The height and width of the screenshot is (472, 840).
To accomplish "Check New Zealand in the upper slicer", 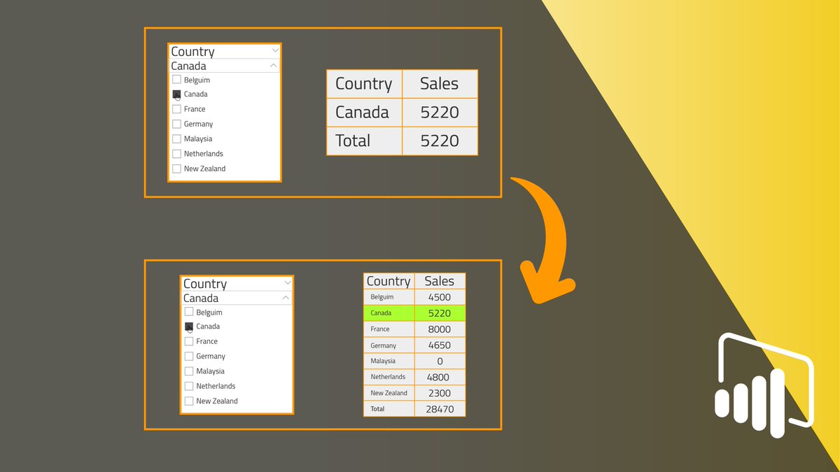I will [176, 169].
